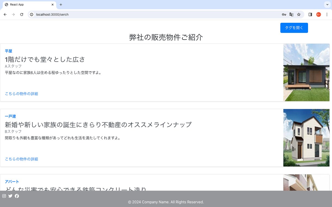The width and height of the screenshot is (332, 207).
Task: Click the translate page icon
Action: click(291, 14)
